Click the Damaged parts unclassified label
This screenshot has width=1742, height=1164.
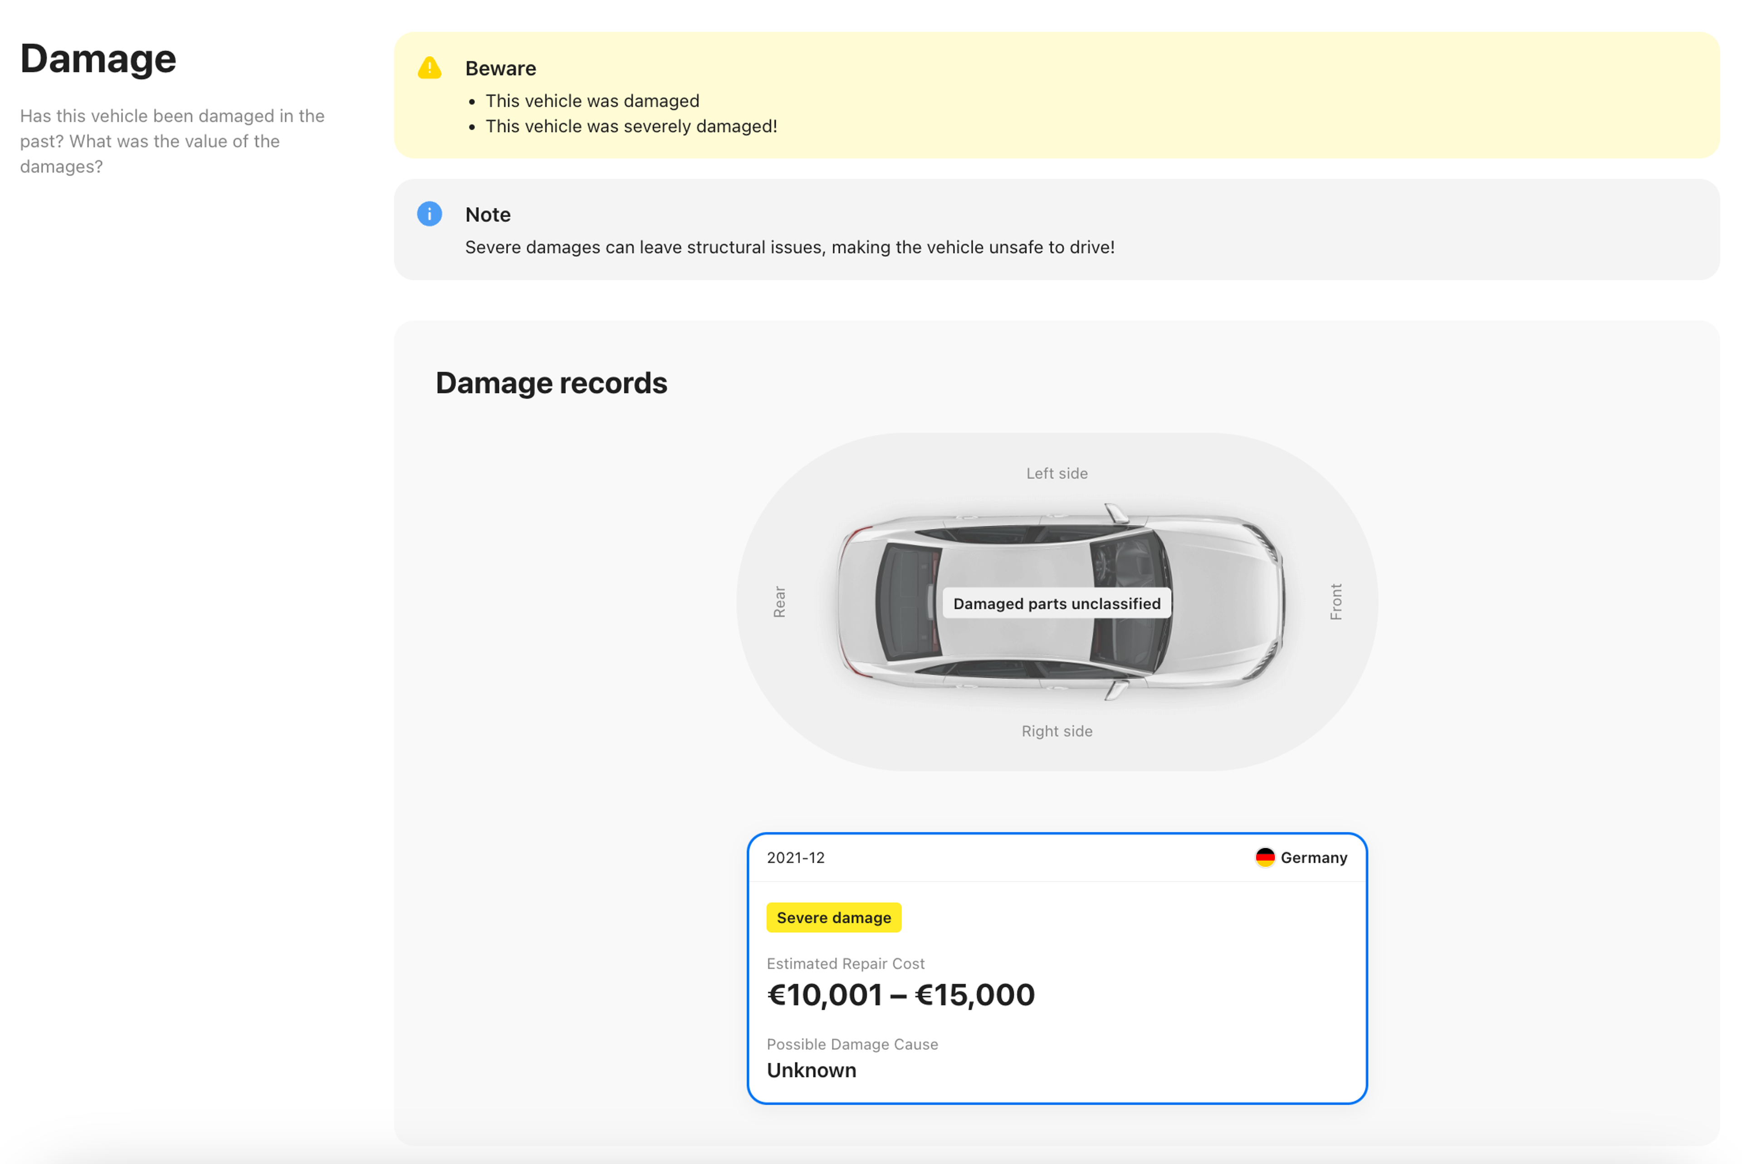[1056, 603]
